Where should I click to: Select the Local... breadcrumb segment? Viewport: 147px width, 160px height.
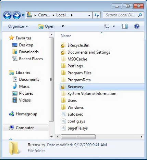62,15
